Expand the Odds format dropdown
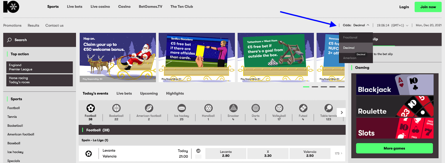Viewport: 445px width, 163px height. 356,25
